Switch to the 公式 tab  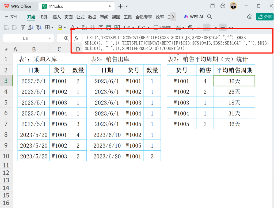80,17
